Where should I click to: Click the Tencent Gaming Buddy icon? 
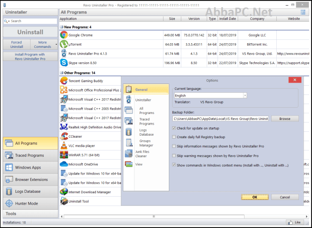(x=64, y=81)
